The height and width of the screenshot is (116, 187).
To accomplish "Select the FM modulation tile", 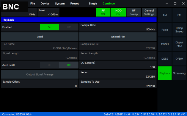I will pos(179,15).
